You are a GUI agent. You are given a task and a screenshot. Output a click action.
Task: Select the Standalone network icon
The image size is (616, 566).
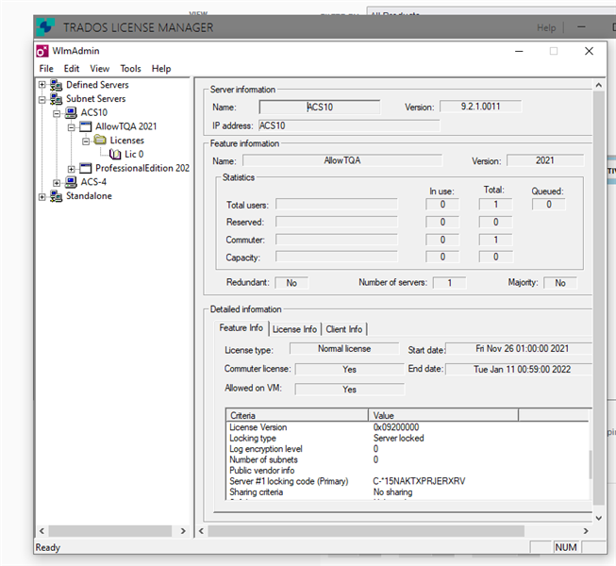(57, 196)
